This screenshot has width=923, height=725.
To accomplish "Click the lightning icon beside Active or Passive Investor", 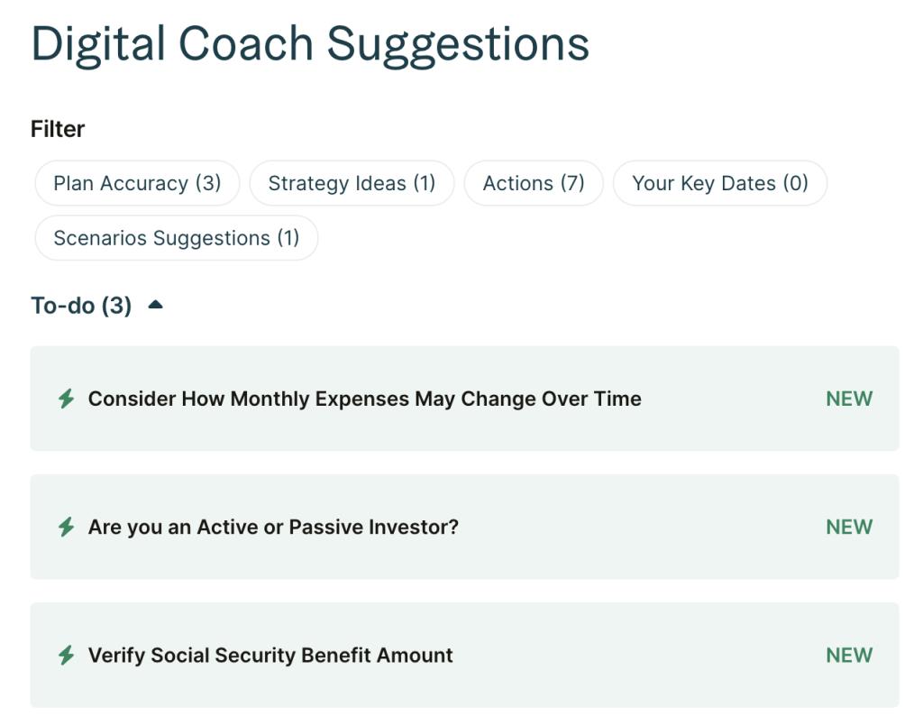I will tap(67, 527).
